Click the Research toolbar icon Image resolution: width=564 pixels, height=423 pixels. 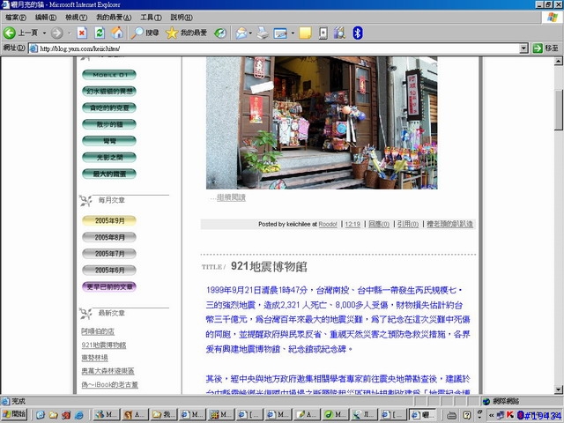point(339,33)
